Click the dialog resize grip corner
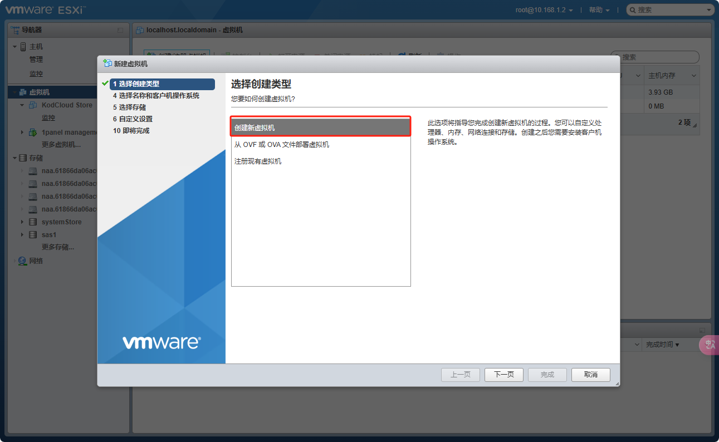Screen dimensions: 719x442 [x=617, y=384]
